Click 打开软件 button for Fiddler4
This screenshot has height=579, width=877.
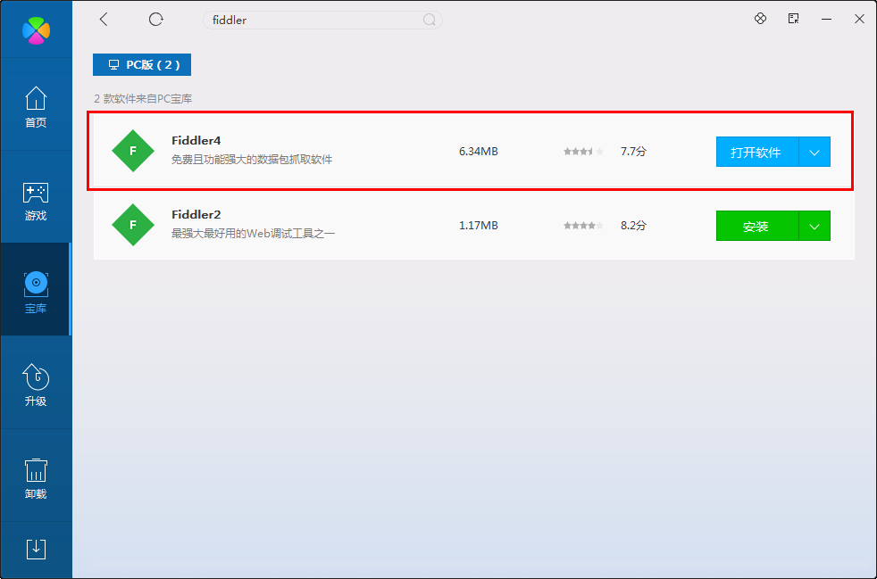coord(757,152)
